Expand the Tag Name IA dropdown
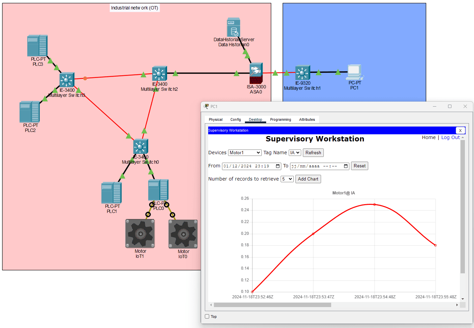This screenshot has width=474, height=328. 294,153
